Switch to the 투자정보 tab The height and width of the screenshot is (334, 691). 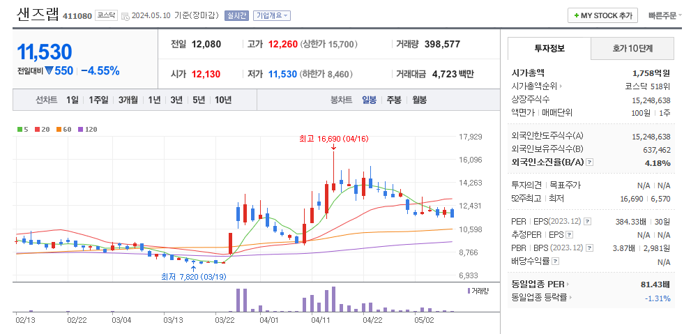pyautogui.click(x=549, y=49)
